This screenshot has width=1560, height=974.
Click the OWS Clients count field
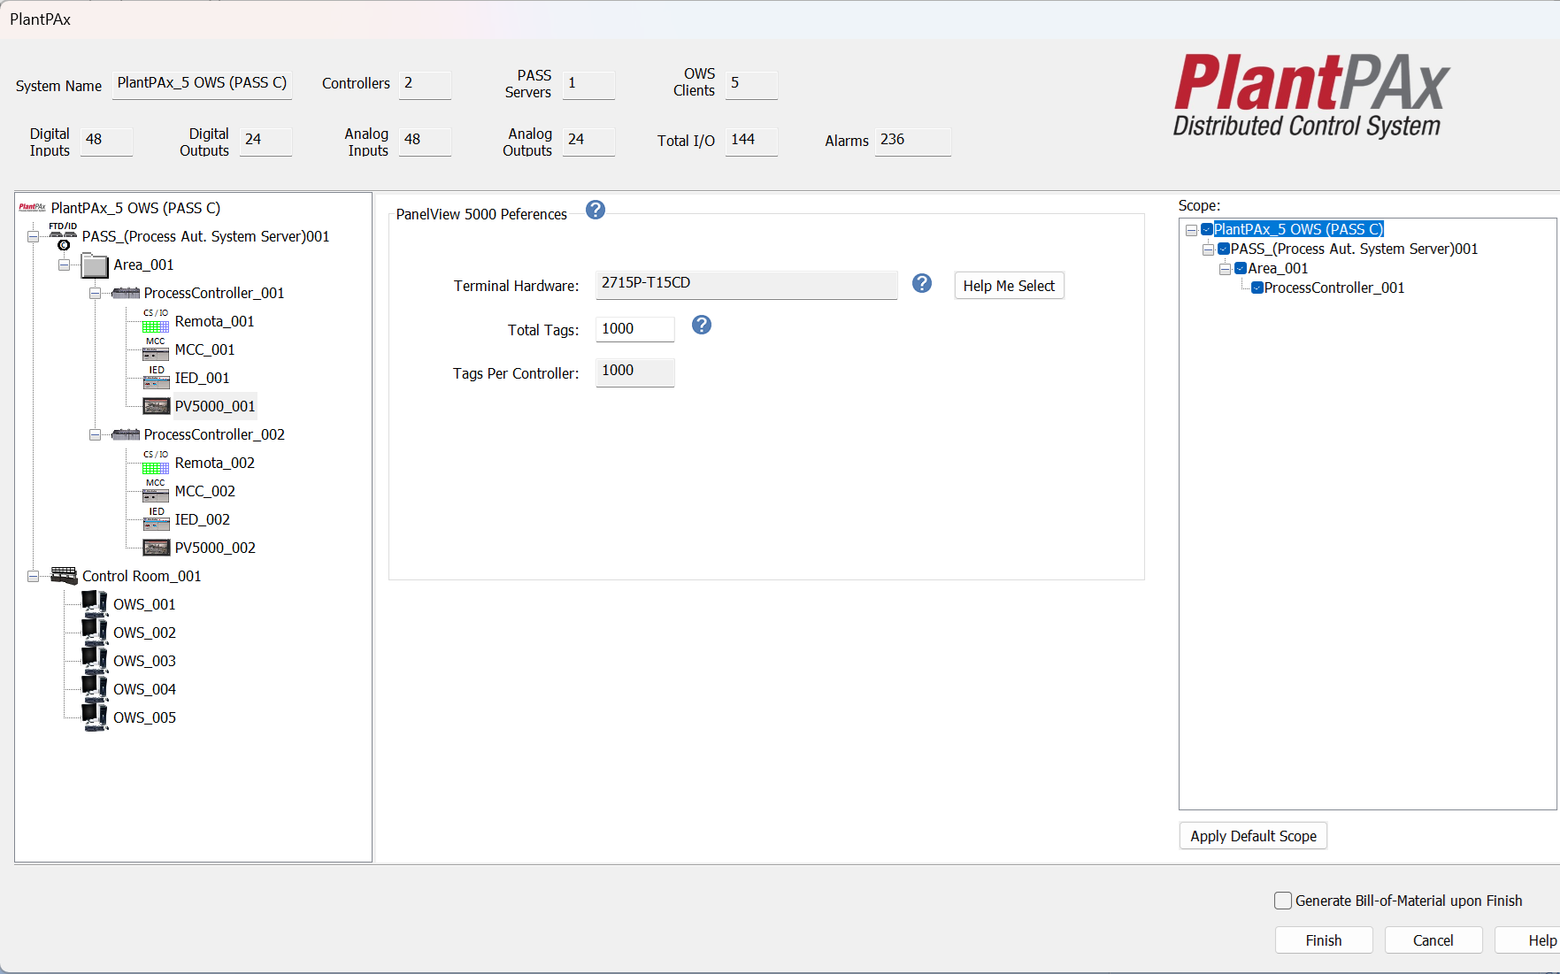(751, 85)
